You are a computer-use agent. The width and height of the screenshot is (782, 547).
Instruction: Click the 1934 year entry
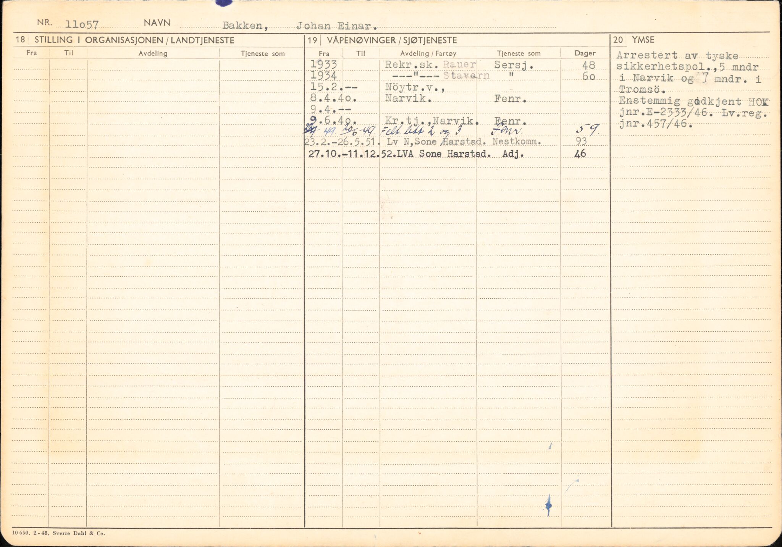point(323,76)
